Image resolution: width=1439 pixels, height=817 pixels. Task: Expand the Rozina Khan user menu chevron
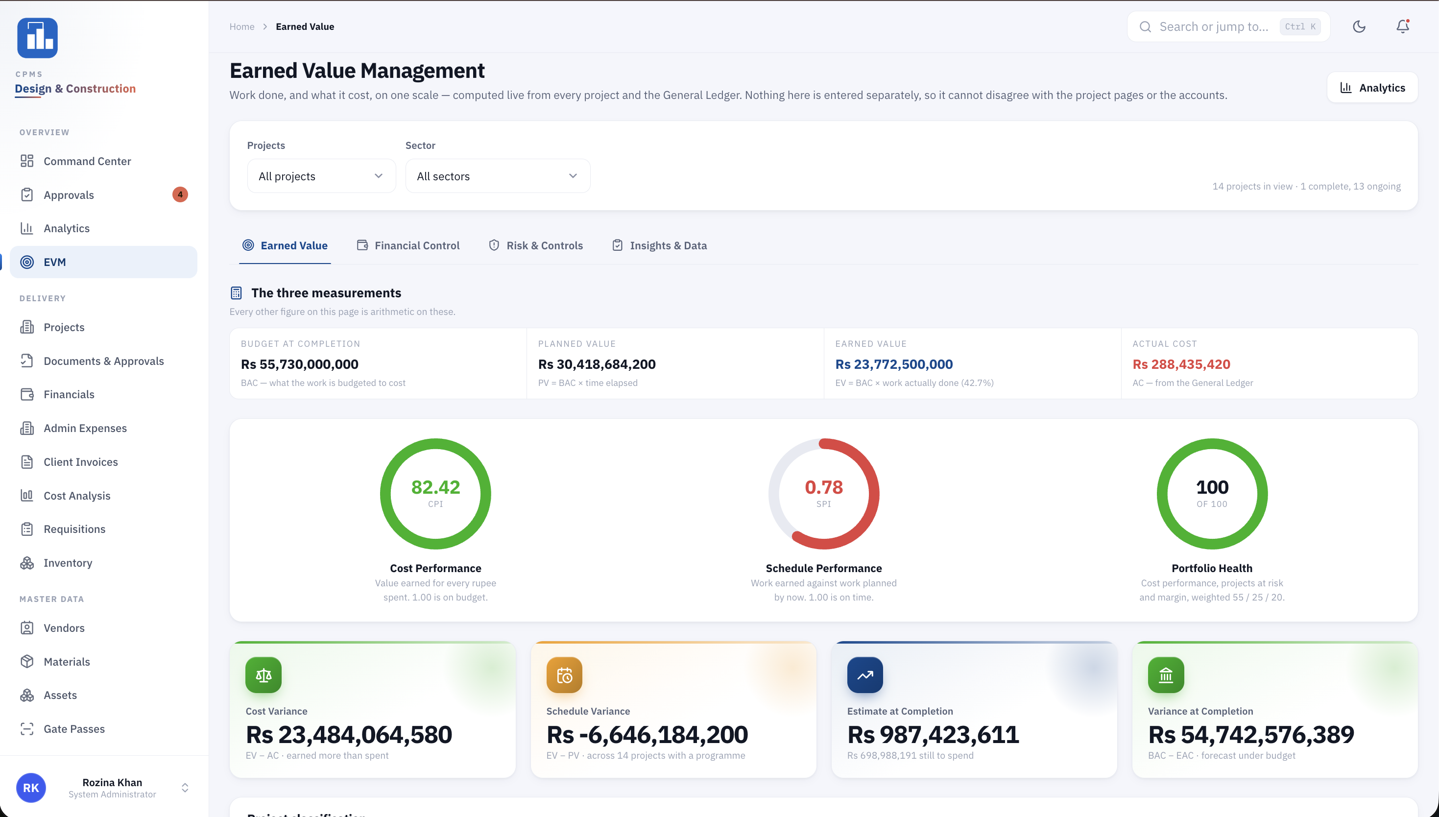point(185,788)
